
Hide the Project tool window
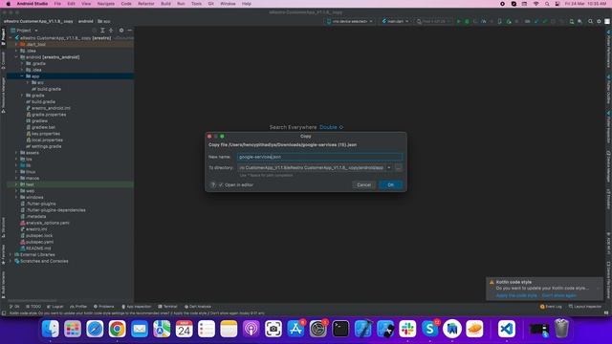click(130, 31)
